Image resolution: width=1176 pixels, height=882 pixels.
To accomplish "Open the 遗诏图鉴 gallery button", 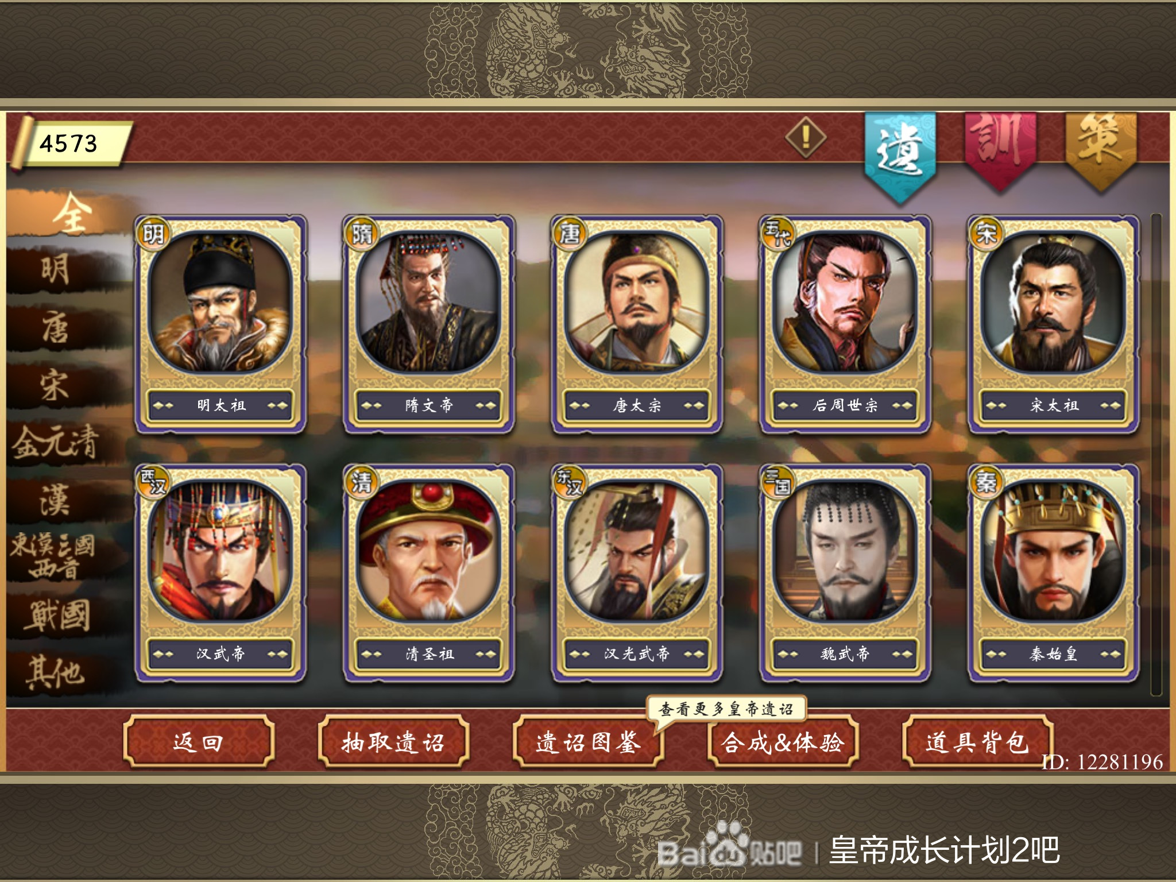I will (x=588, y=742).
